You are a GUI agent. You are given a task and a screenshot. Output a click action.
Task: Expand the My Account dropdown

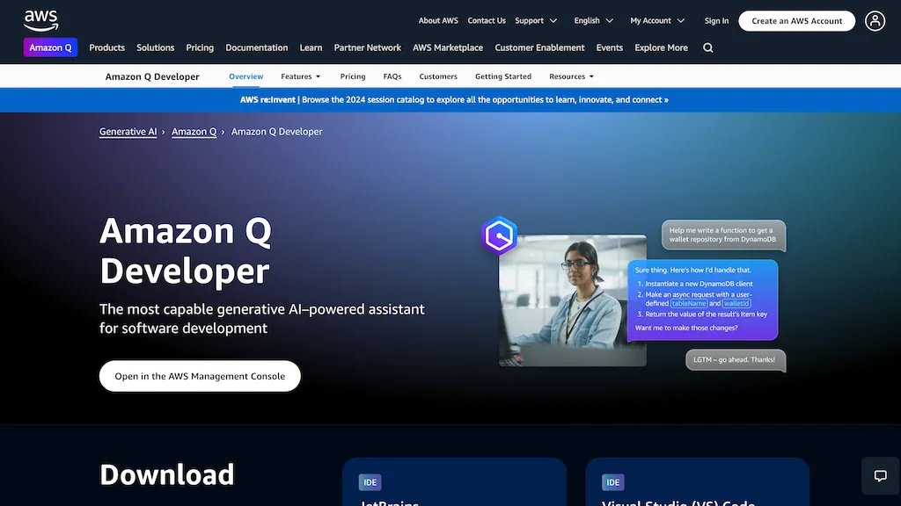pos(656,21)
